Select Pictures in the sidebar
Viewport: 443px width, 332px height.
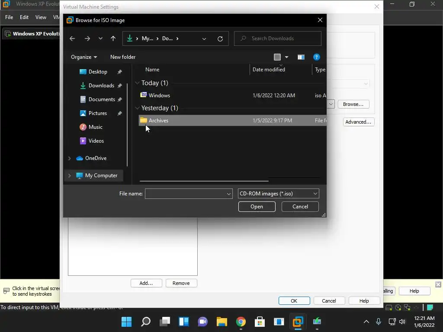click(98, 113)
